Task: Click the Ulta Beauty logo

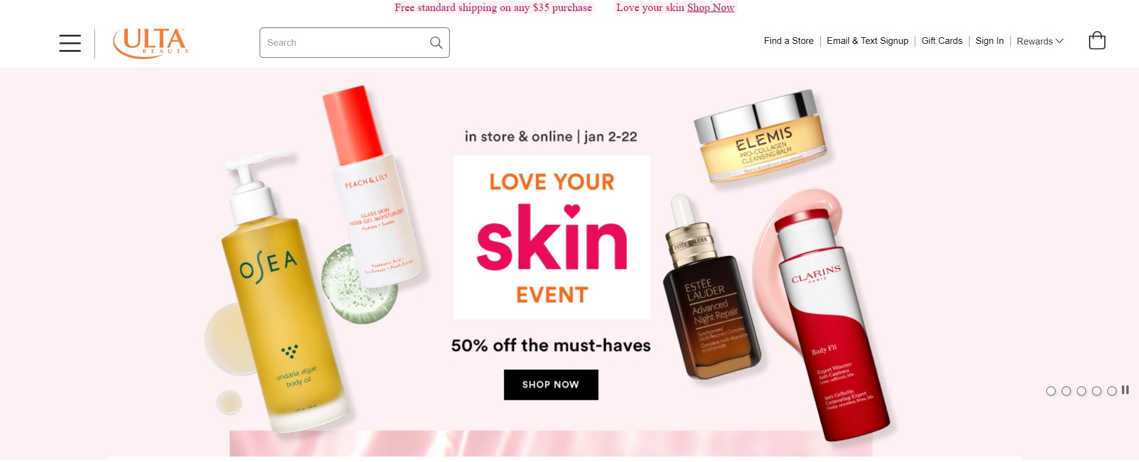Action: (x=151, y=43)
